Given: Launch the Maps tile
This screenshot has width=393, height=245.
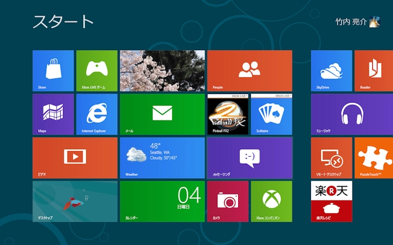Looking at the screenshot, I should pyautogui.click(x=53, y=114).
